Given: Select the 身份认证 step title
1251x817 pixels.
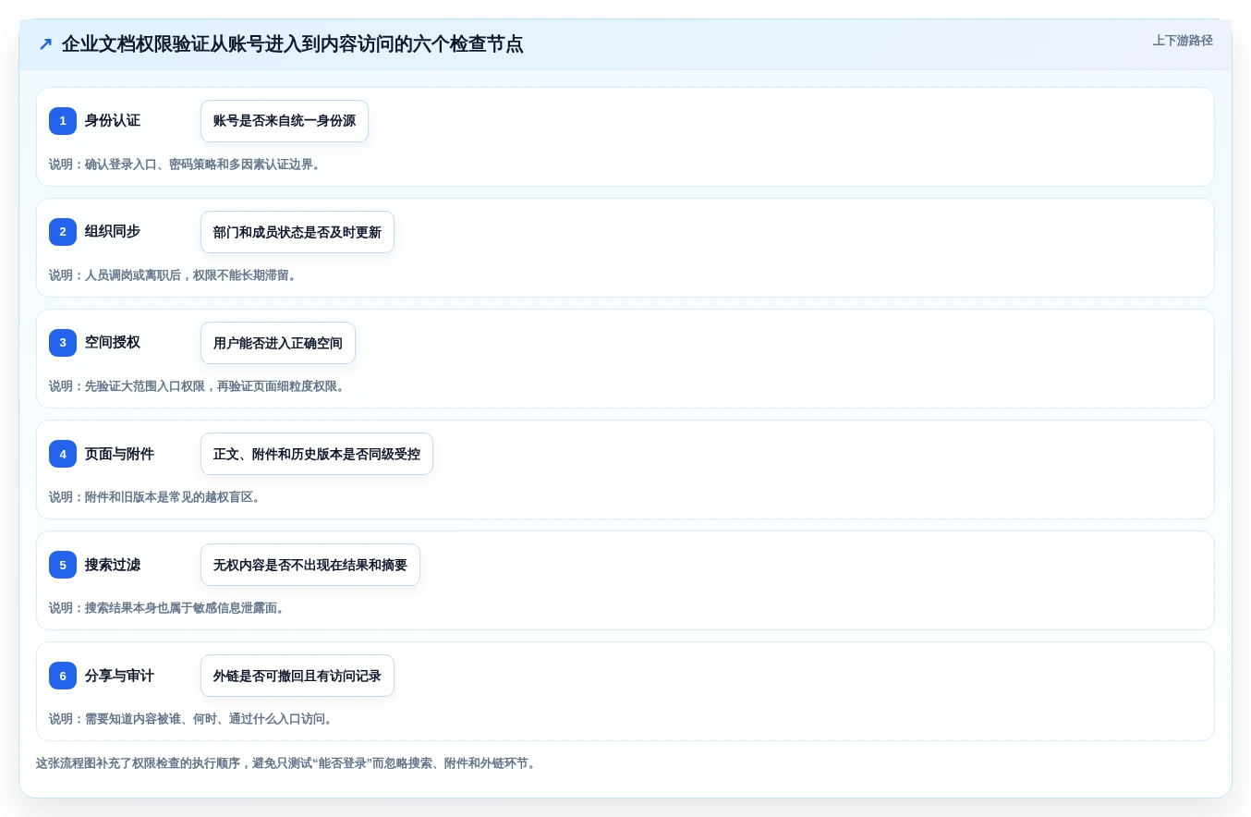Looking at the screenshot, I should coord(113,121).
